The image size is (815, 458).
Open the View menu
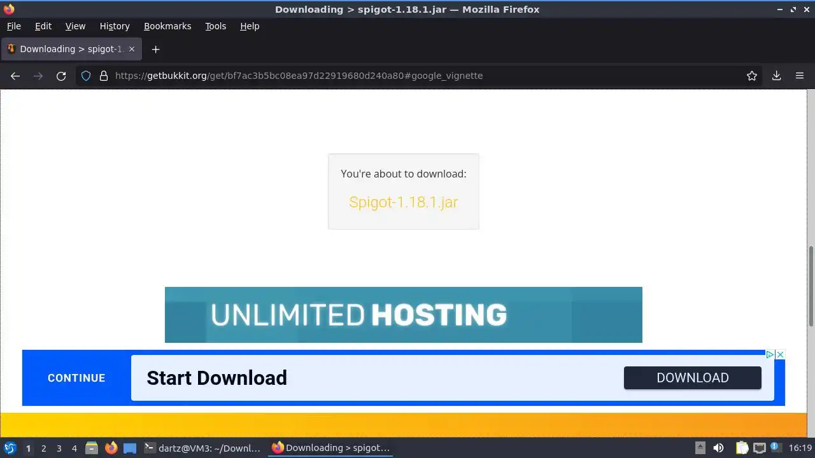[x=75, y=26]
